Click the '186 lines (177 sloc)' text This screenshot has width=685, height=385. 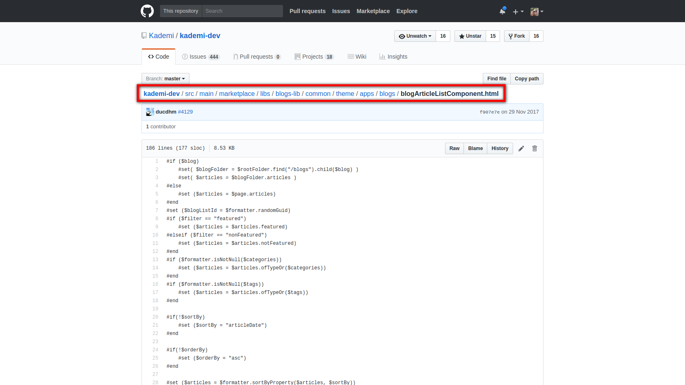tap(175, 148)
